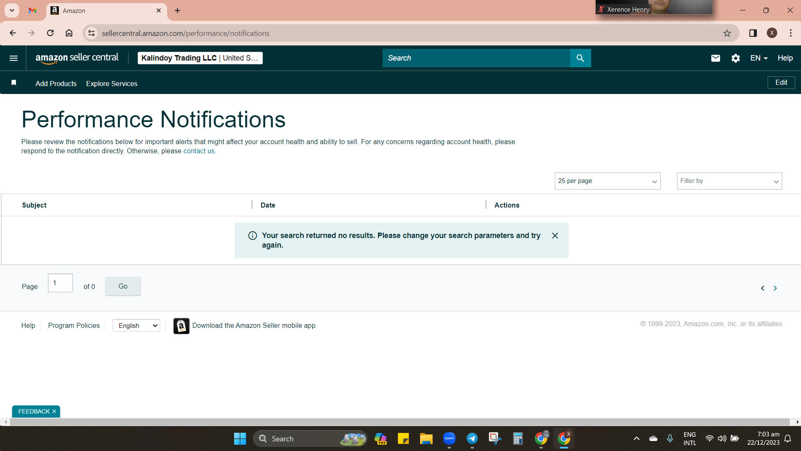The image size is (801, 451).
Task: Open the mail messages icon
Action: point(715,58)
